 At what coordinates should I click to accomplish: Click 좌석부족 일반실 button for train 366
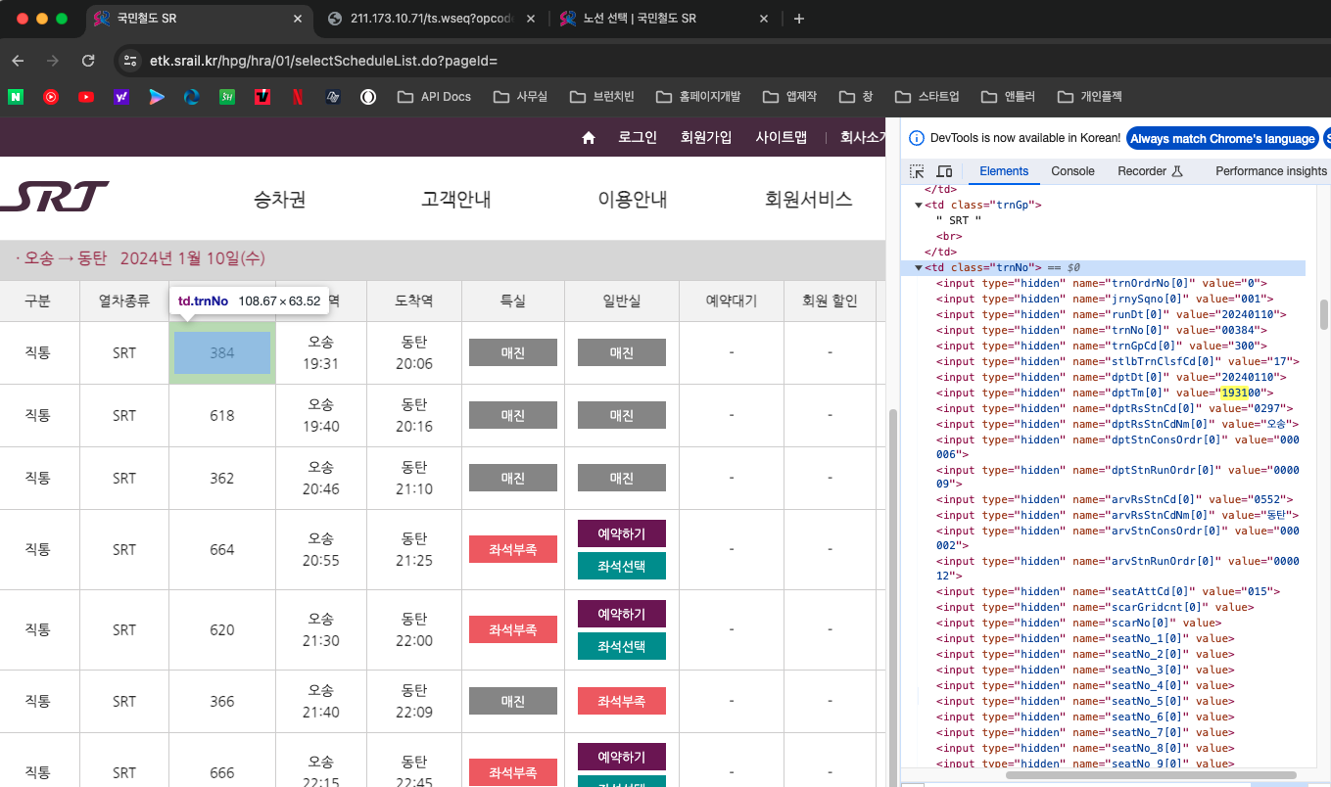(622, 701)
